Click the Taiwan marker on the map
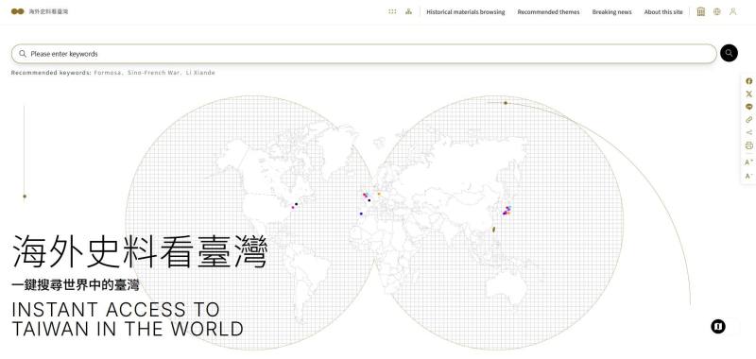Image resolution: width=756 pixels, height=359 pixels. pyautogui.click(x=493, y=230)
